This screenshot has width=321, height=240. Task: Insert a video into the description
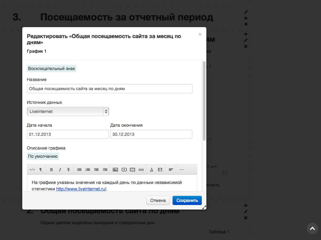pyautogui.click(x=124, y=170)
